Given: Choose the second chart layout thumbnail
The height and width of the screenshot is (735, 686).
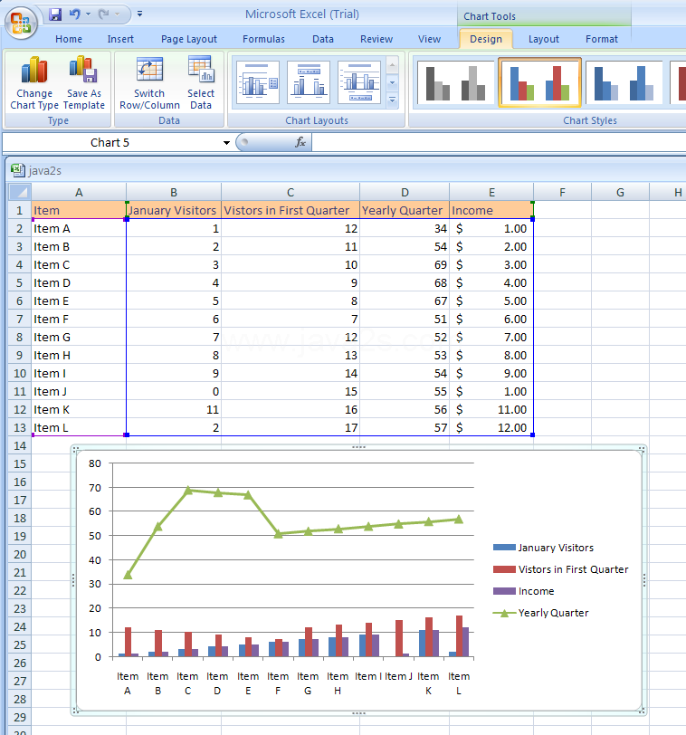Looking at the screenshot, I should pos(309,82).
